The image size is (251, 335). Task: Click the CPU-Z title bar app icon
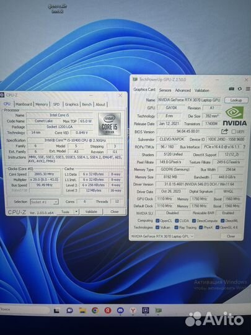(2, 96)
